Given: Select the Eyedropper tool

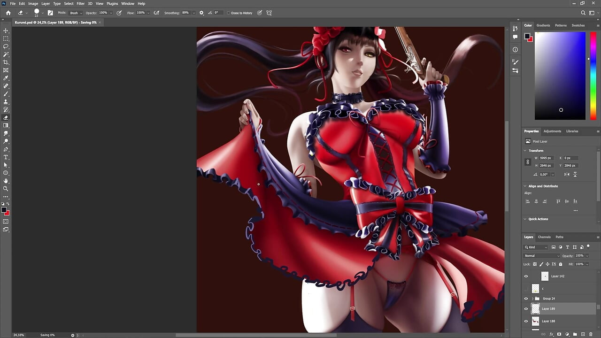Looking at the screenshot, I should (x=6, y=78).
